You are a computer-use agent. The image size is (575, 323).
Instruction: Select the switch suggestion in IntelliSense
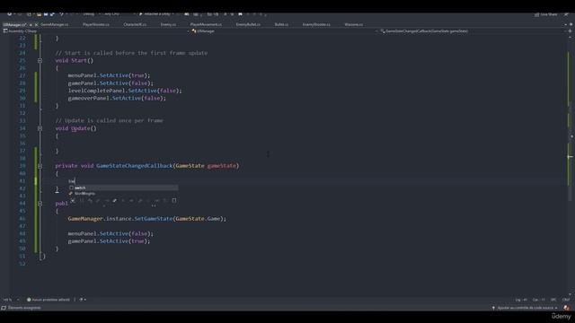click(x=123, y=188)
